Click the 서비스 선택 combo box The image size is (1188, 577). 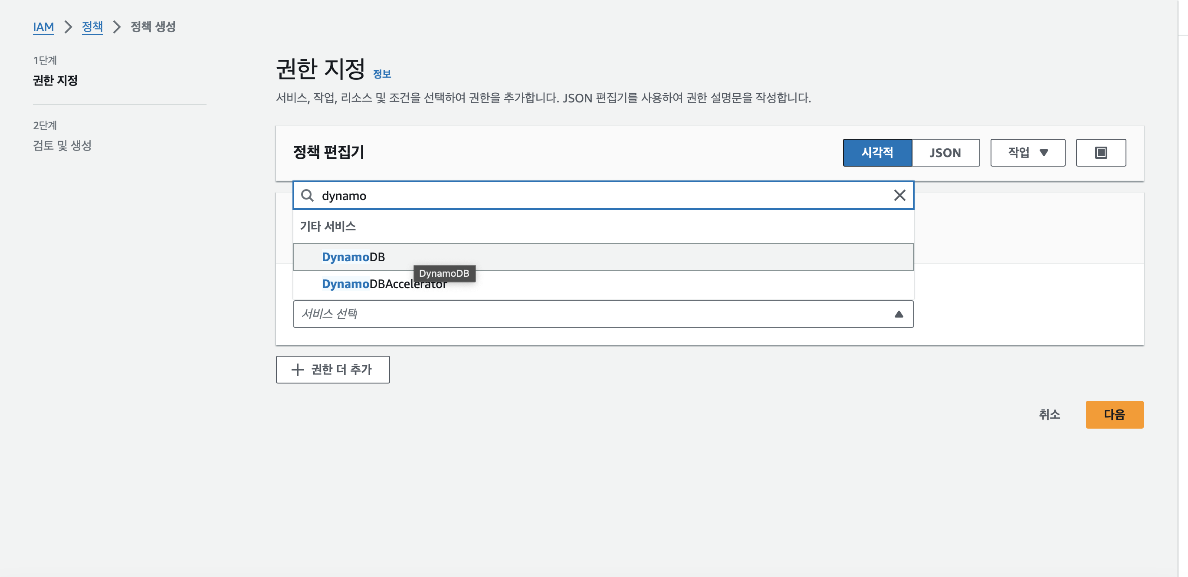click(x=603, y=314)
